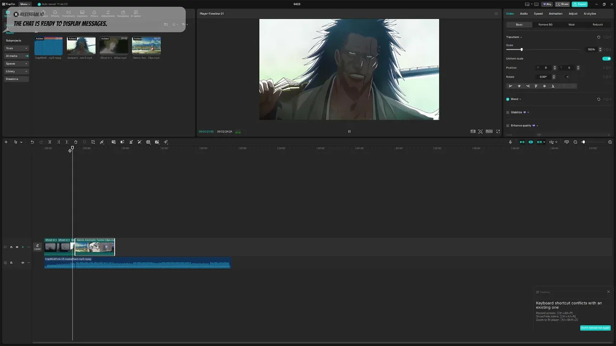Click the align left icon
The image size is (616, 346).
[511, 86]
